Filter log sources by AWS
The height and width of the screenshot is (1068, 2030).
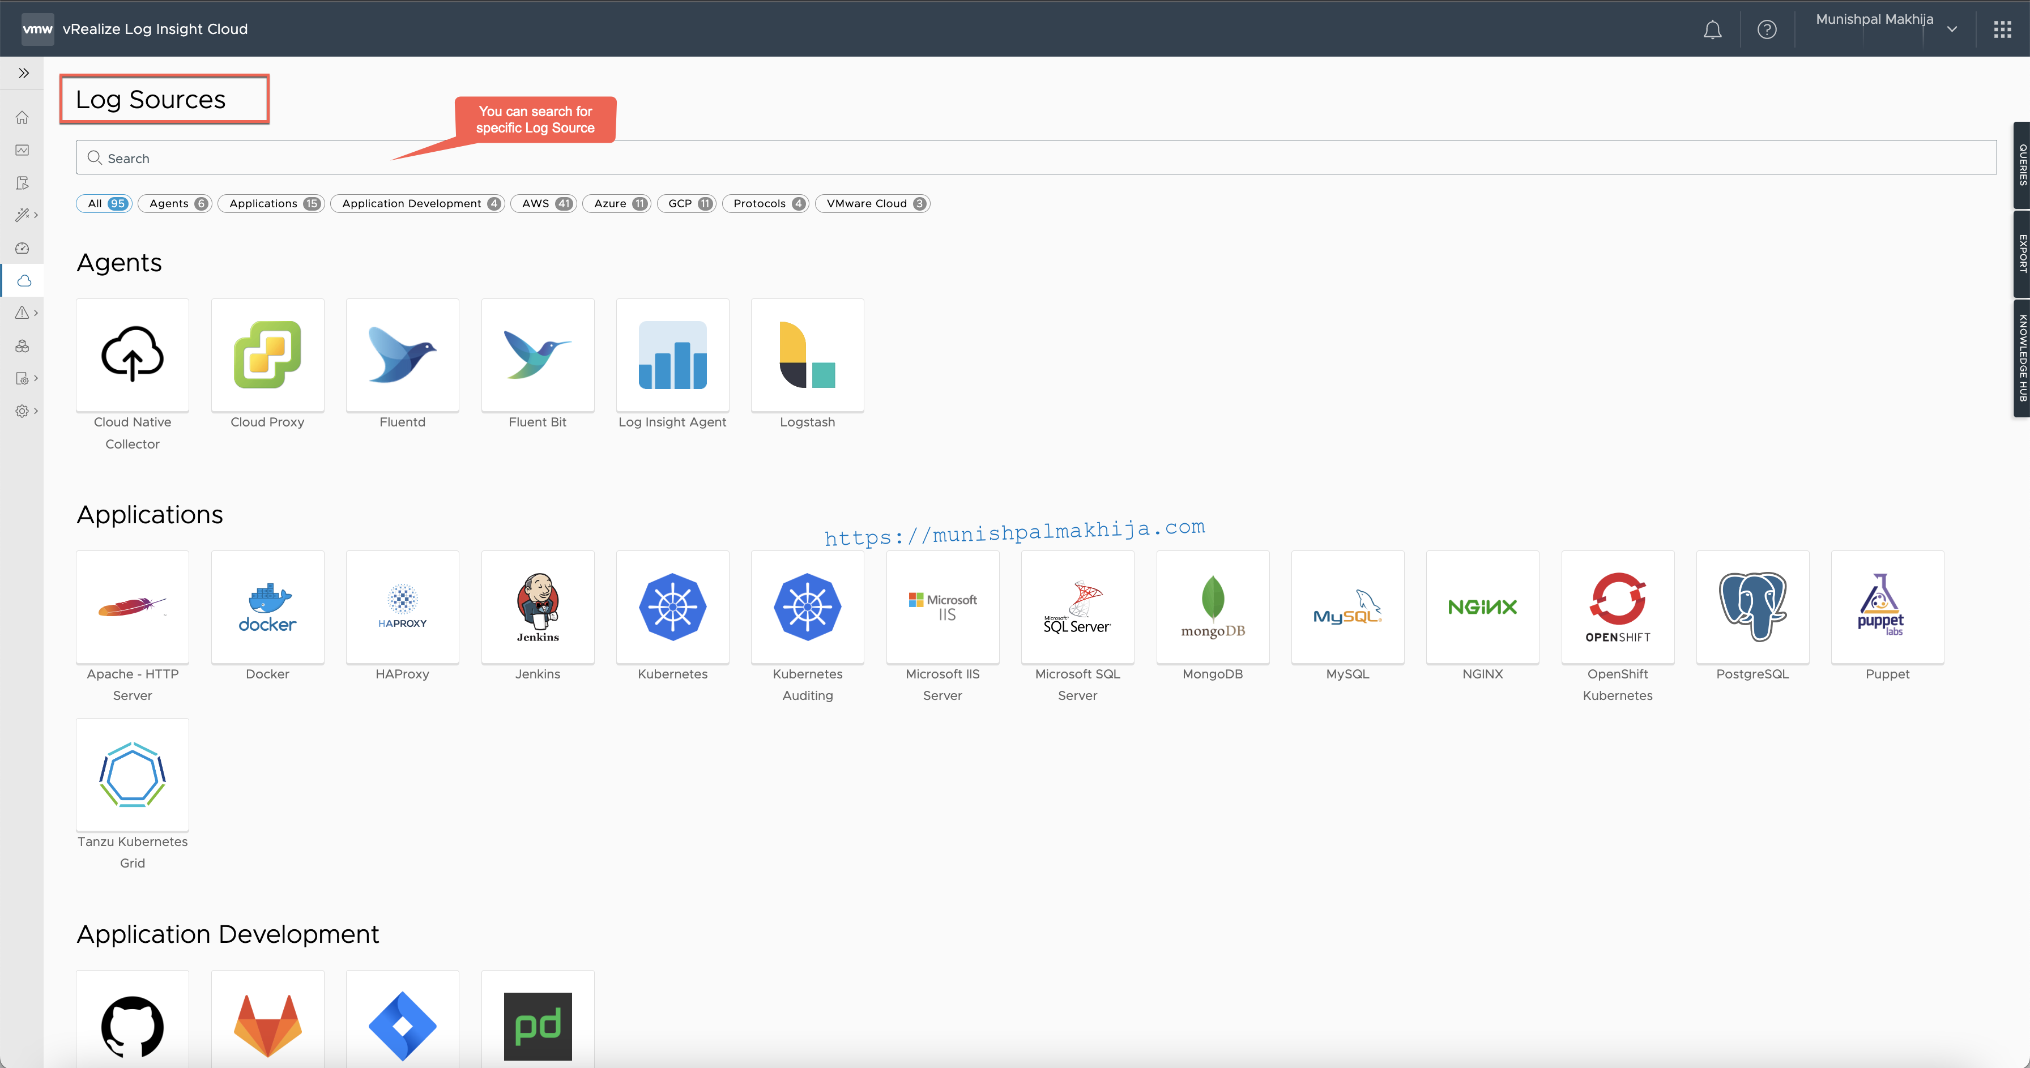click(x=544, y=203)
